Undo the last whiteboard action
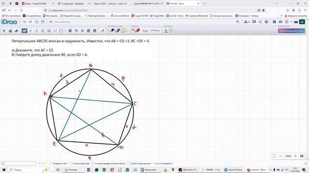The image size is (309, 173). coord(25,22)
